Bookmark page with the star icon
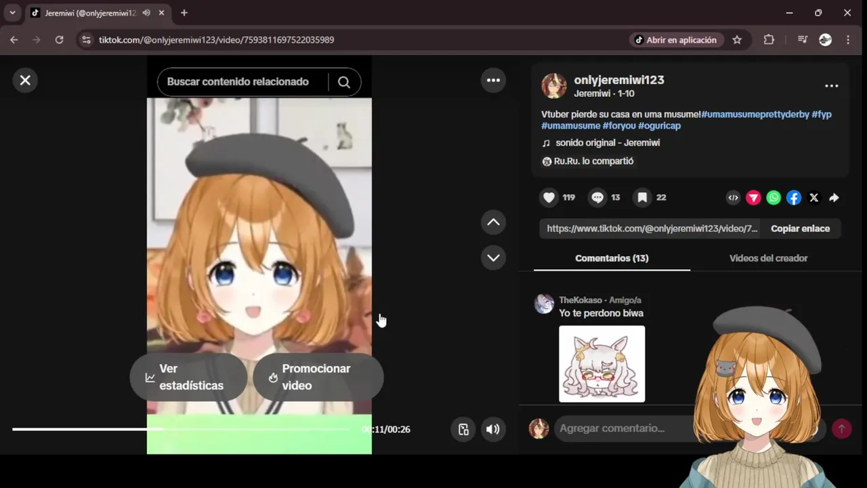 click(x=737, y=40)
